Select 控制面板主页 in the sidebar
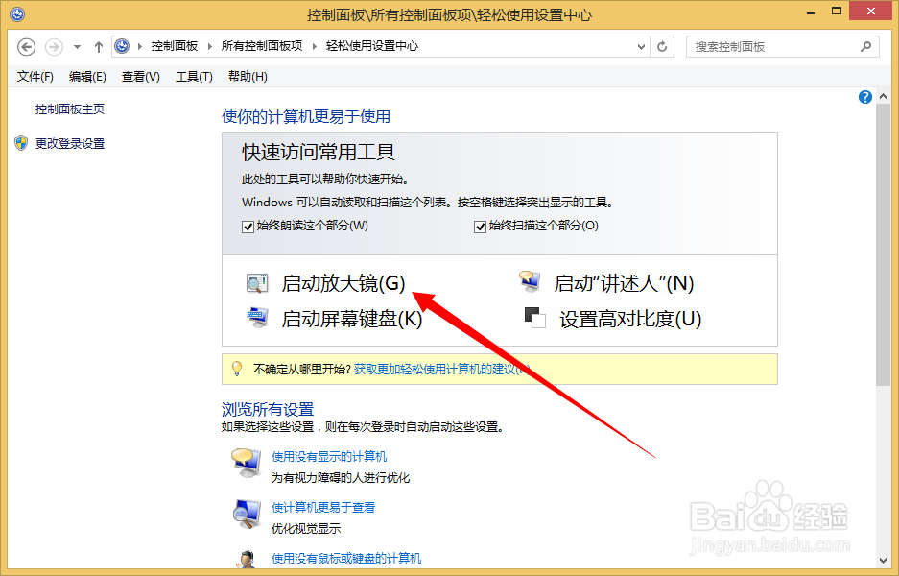Viewport: 899px width, 576px height. pyautogui.click(x=68, y=108)
